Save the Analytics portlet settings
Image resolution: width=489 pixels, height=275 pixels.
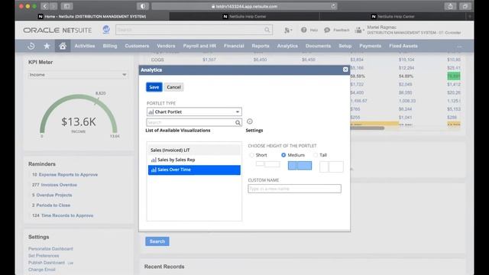pos(154,87)
